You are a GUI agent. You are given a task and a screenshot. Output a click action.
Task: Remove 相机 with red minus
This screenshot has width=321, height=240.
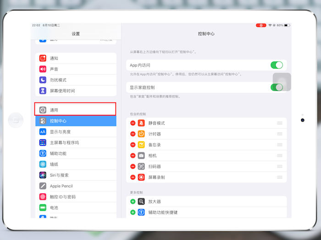coord(133,155)
